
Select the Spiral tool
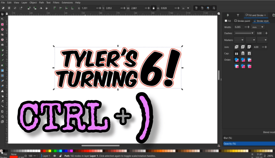point(2,45)
